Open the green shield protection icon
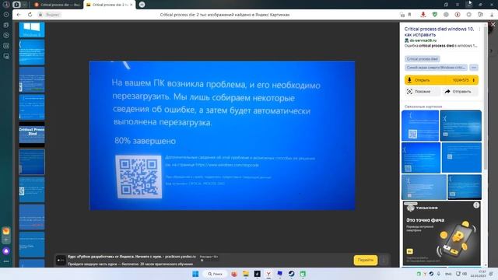 (x=435, y=15)
